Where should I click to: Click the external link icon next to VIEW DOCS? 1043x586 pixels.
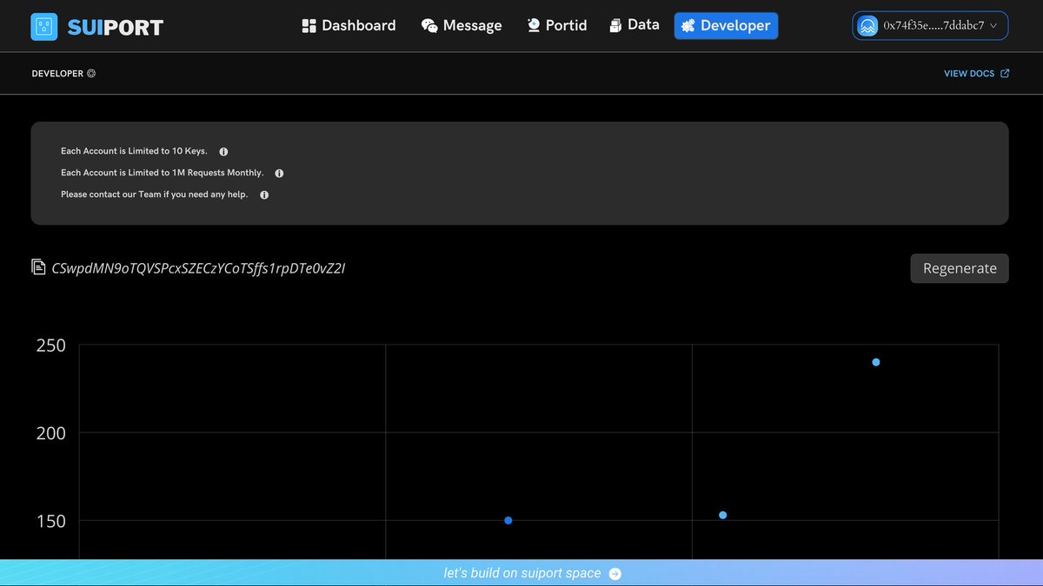tap(1005, 74)
